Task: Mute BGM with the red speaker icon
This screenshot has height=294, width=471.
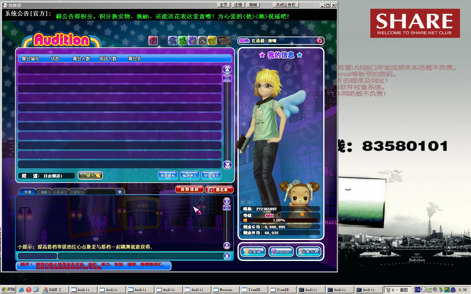Action: 319,41
